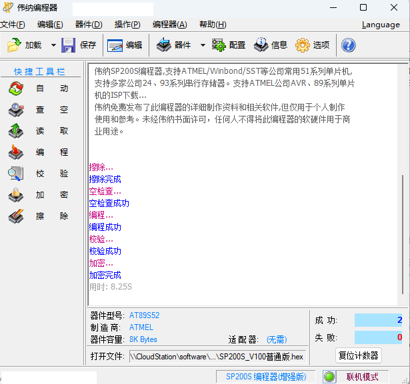Click the 联机模式 status text
The image size is (410, 384).
(363, 377)
